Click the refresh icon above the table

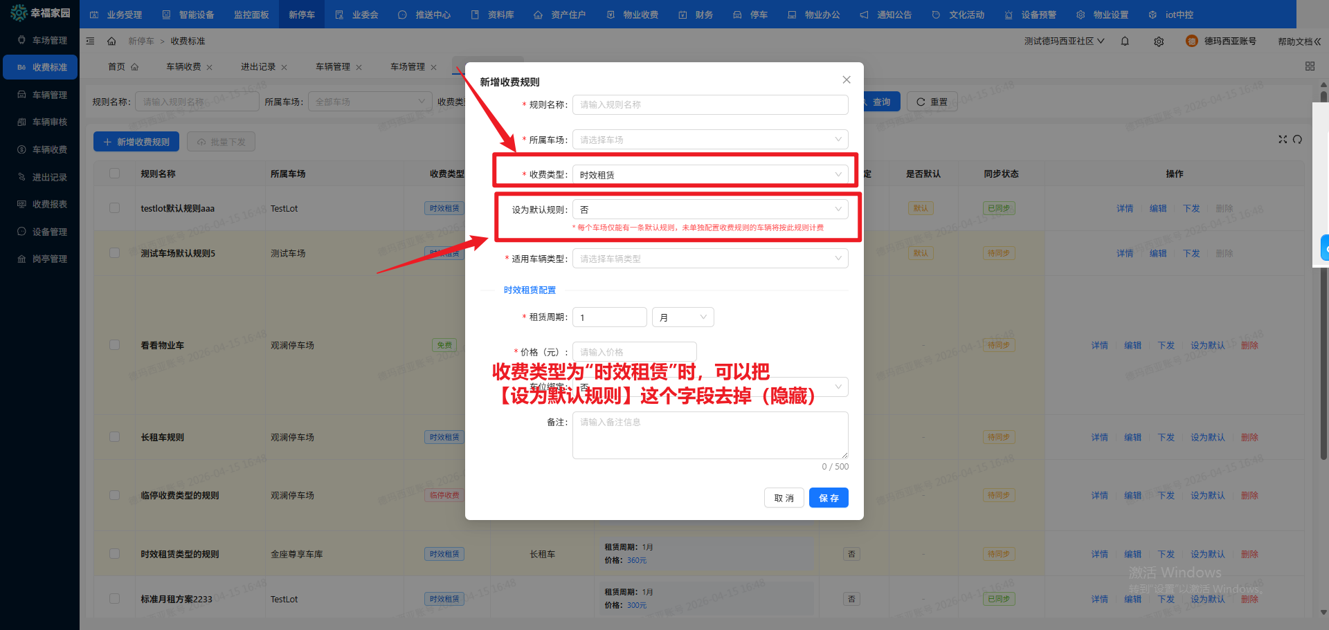(1297, 140)
